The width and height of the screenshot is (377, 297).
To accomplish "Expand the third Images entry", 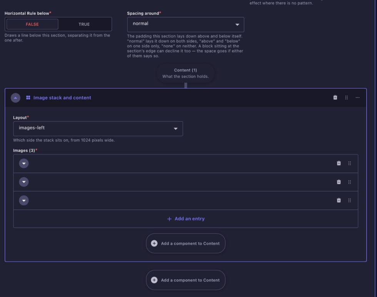I will coord(24,200).
